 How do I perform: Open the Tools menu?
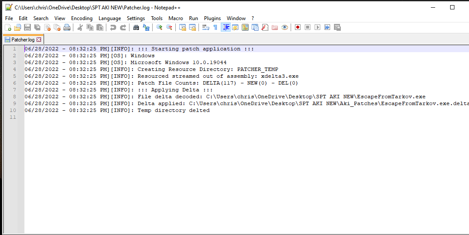tap(157, 18)
